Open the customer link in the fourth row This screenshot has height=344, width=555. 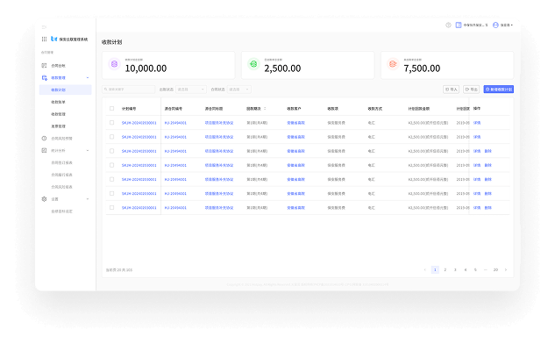[295, 166]
